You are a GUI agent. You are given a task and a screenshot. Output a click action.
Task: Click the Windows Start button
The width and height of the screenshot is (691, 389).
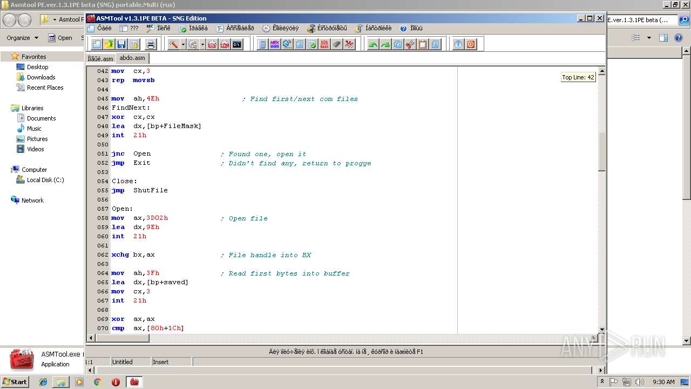(x=15, y=381)
